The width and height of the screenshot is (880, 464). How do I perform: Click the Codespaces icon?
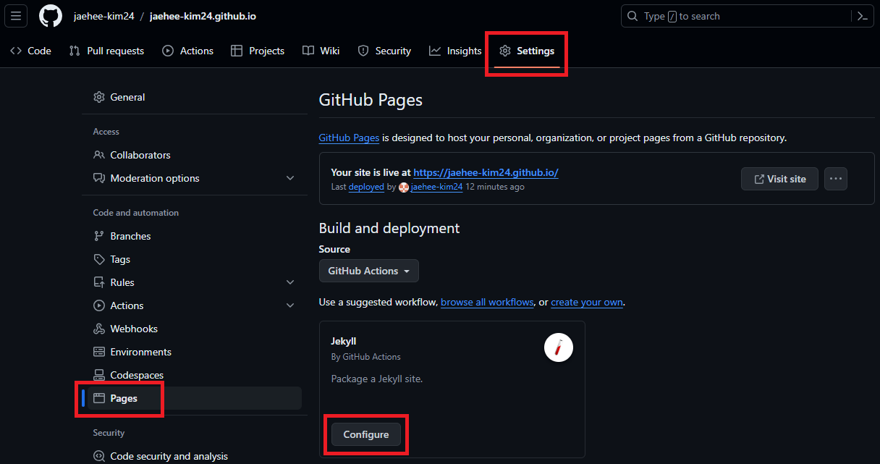click(99, 375)
